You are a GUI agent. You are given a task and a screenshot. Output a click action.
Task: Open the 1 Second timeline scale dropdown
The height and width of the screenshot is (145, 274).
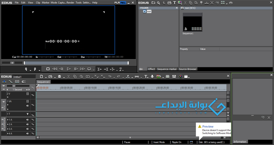tap(27, 90)
